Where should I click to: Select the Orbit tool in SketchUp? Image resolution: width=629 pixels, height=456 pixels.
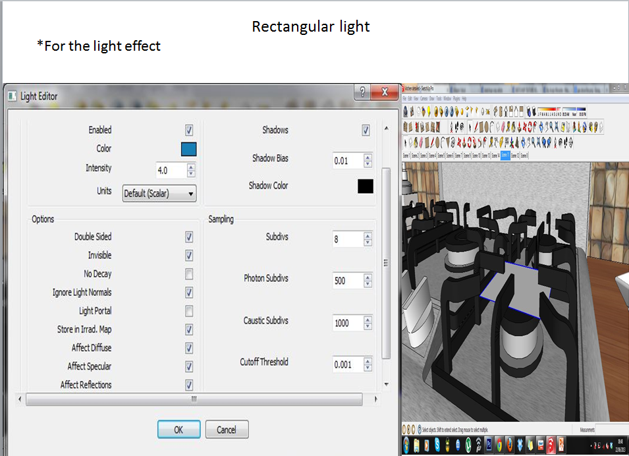[541, 127]
